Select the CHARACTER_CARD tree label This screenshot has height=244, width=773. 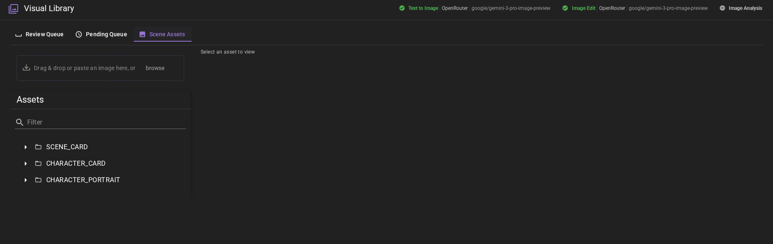76,164
